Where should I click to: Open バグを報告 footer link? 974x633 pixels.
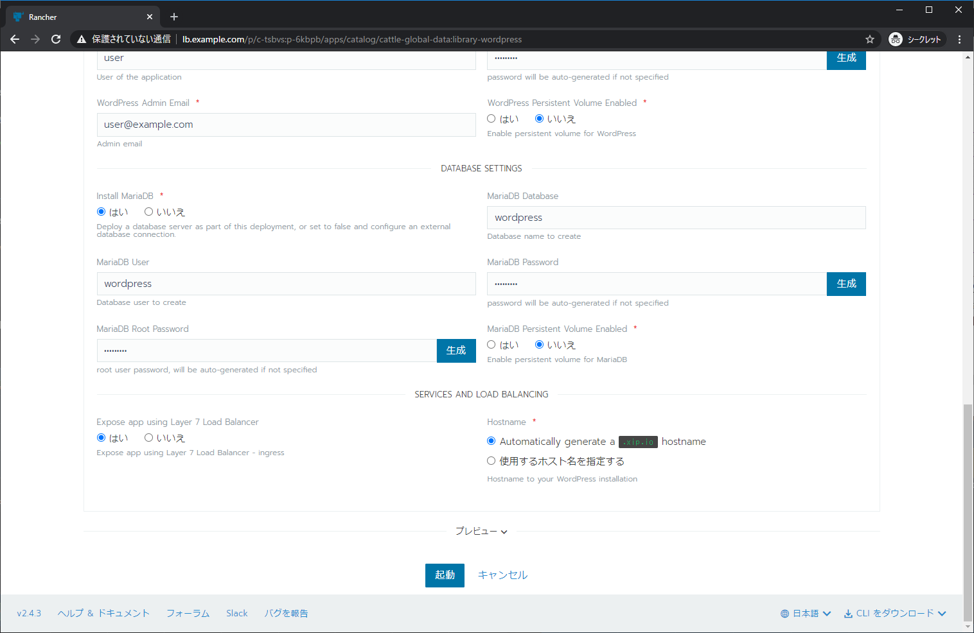point(286,613)
